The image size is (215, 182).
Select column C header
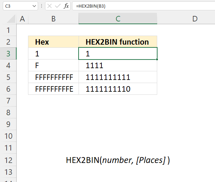(x=118, y=19)
